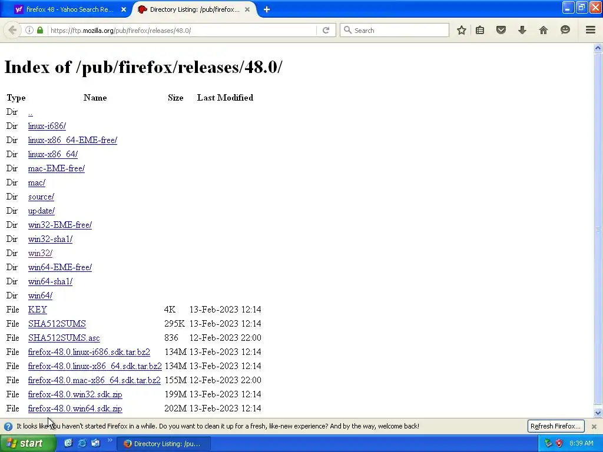Open source/ directory
This screenshot has width=603, height=452.
[x=41, y=197]
